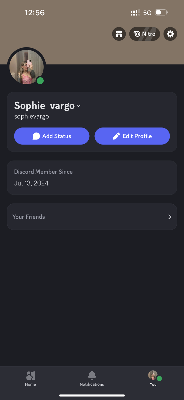Tap the battery indicator in status bar

[161, 12]
